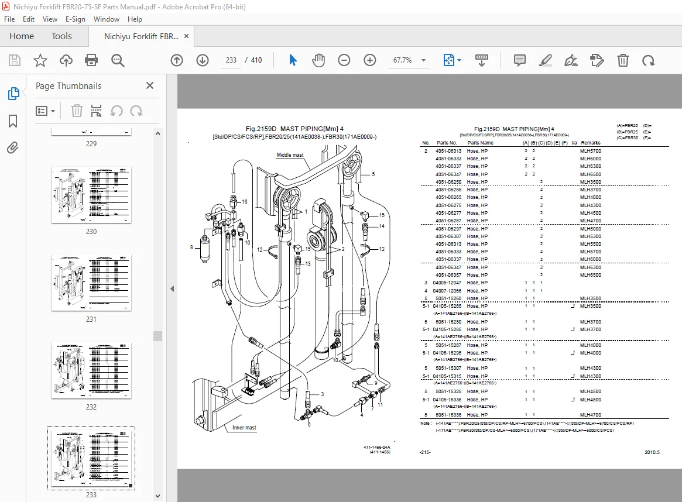Screen dimensions: 682x502
Task: Click the MLH5700 remark in first row
Action: pos(591,152)
